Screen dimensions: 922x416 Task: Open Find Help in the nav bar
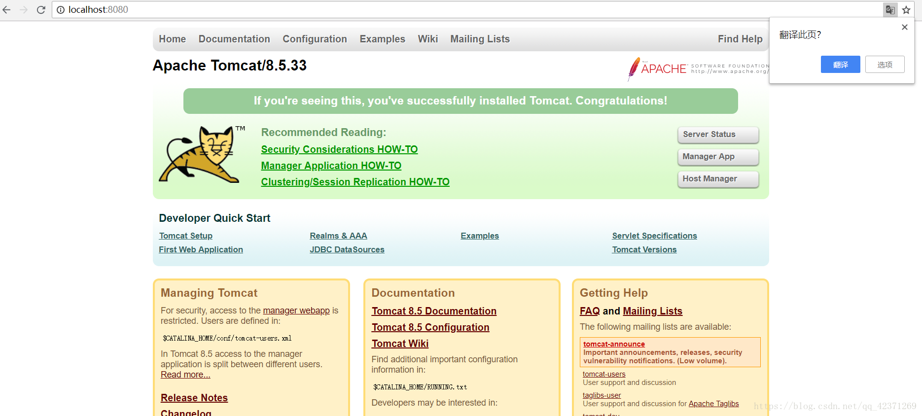point(740,39)
